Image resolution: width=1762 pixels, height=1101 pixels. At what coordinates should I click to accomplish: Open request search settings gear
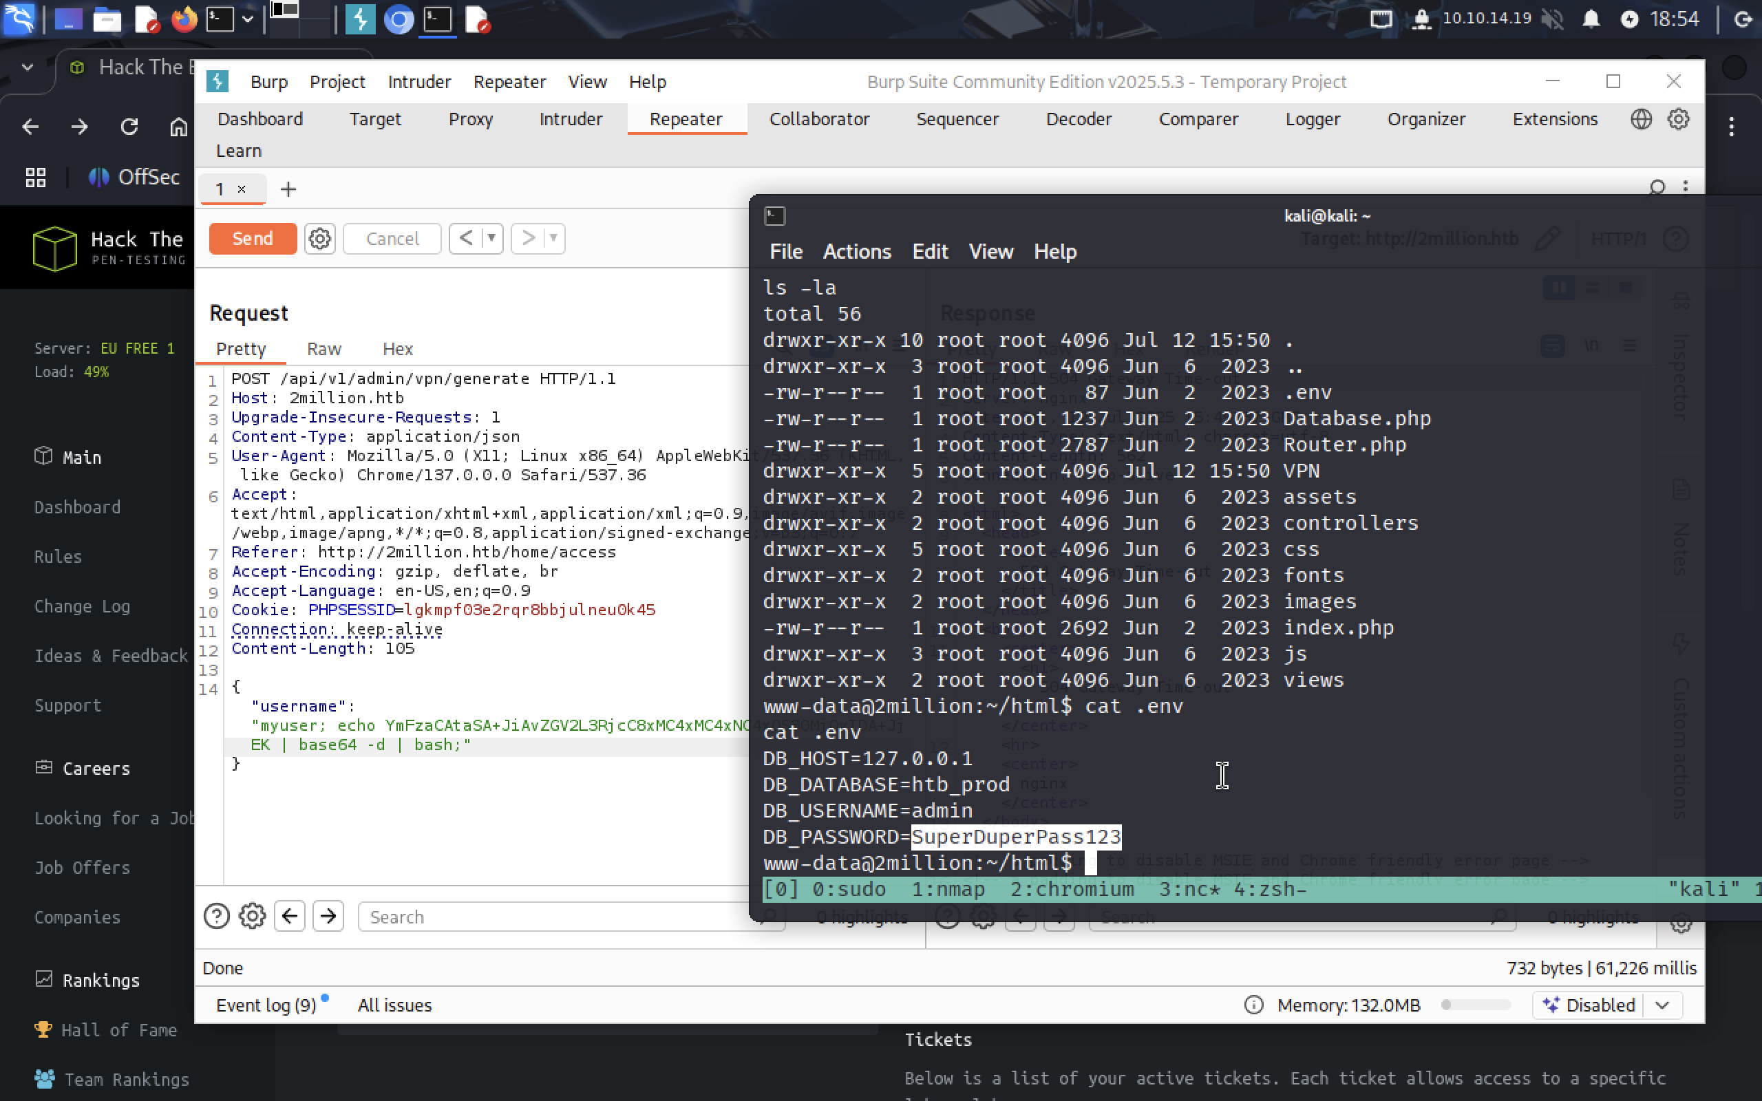(x=252, y=916)
